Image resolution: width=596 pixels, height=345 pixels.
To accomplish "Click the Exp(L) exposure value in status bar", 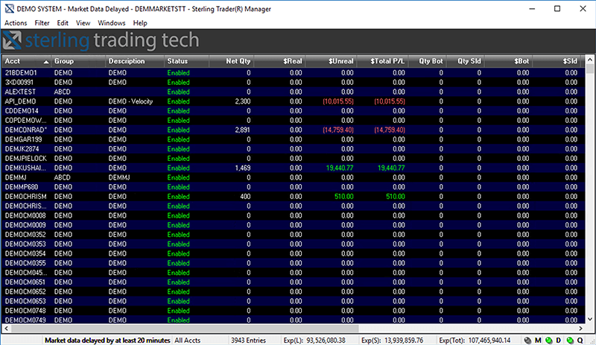I will click(x=314, y=340).
